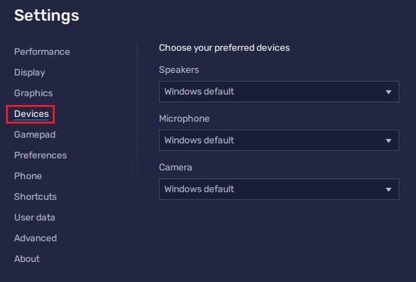Image resolution: width=416 pixels, height=282 pixels.
Task: Show the Shortcuts settings page
Action: click(35, 196)
